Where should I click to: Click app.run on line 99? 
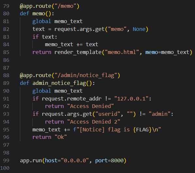click(31, 161)
